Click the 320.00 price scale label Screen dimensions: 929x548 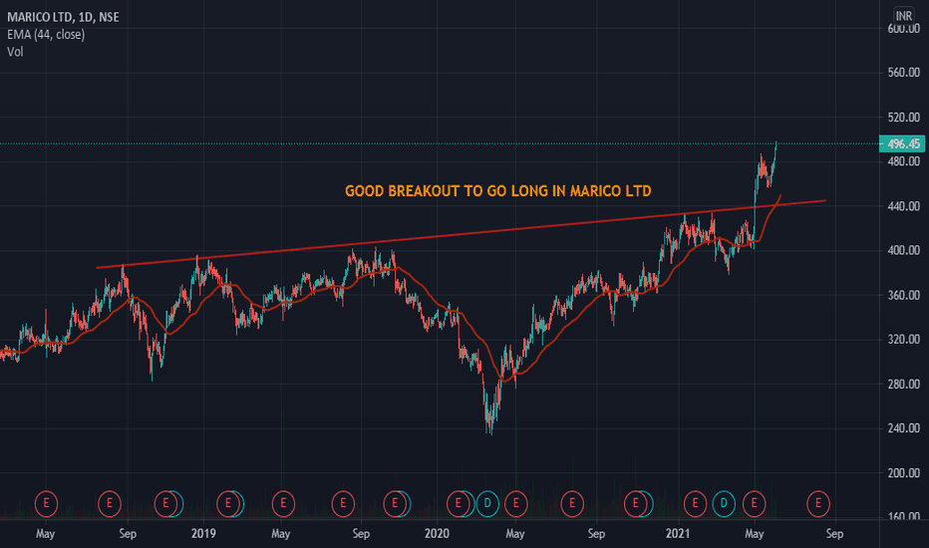903,340
